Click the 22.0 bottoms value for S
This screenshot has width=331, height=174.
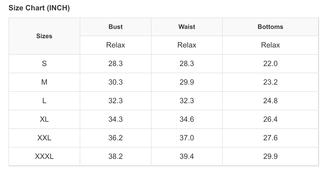pyautogui.click(x=270, y=64)
